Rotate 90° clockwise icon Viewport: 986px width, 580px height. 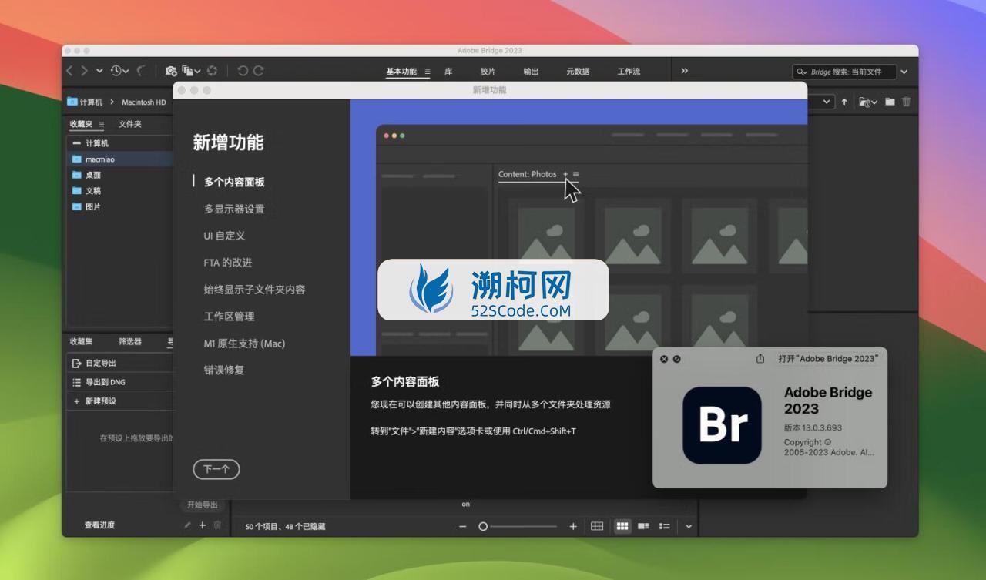click(259, 71)
